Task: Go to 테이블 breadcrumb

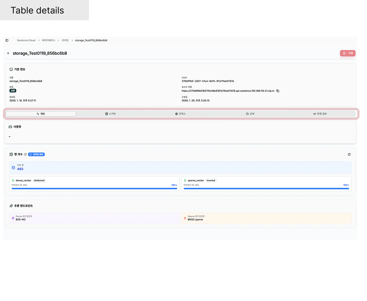Action: (x=65, y=40)
